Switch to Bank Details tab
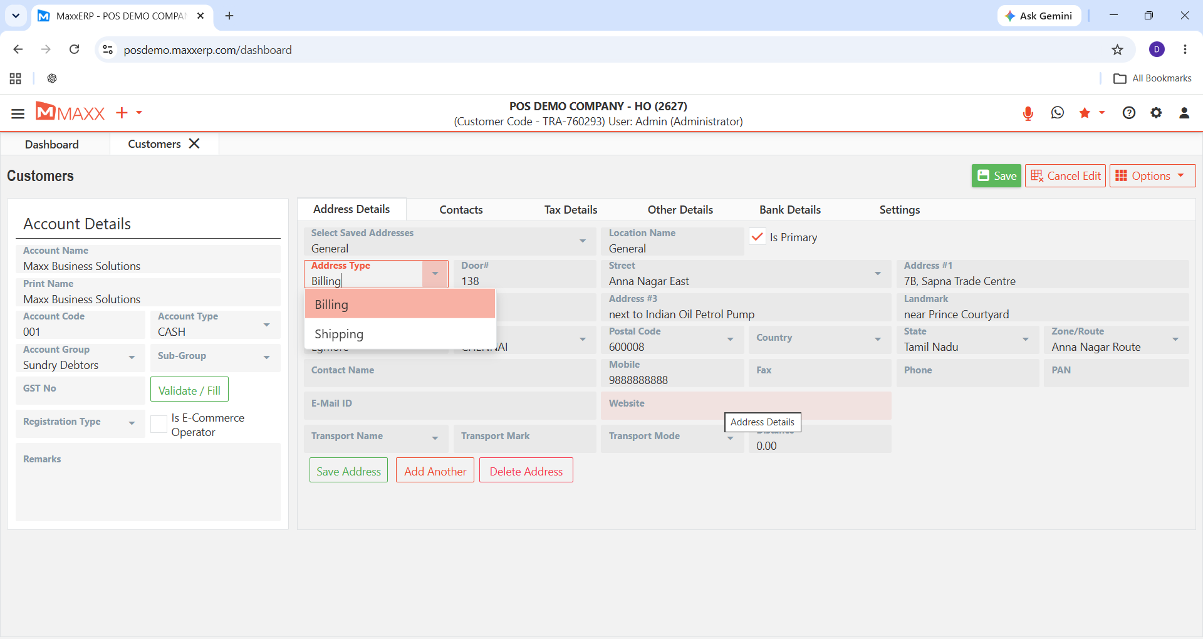Screen dimensions: 1203x639 [x=790, y=210]
